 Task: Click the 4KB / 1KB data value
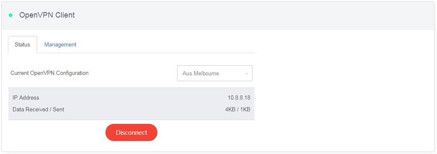[238, 110]
